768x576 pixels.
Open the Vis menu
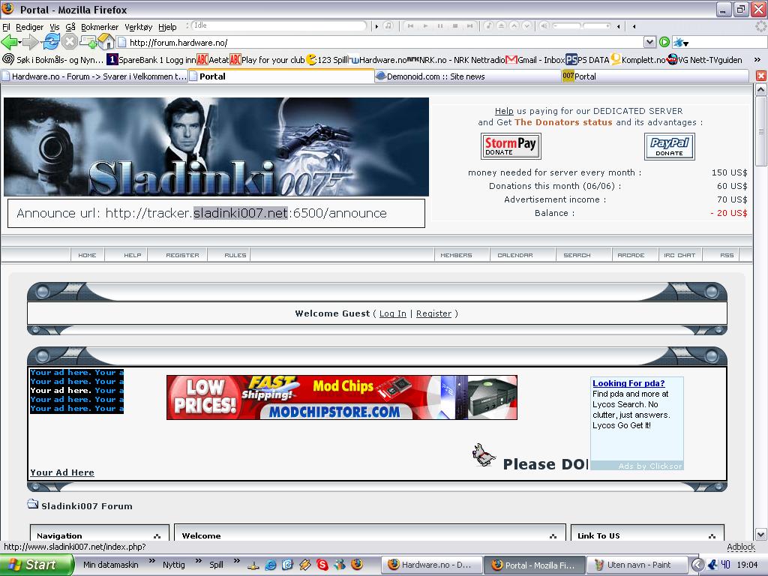[54, 27]
